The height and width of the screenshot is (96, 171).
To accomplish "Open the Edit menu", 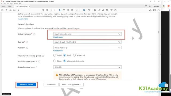I will (x=5, y=4).
